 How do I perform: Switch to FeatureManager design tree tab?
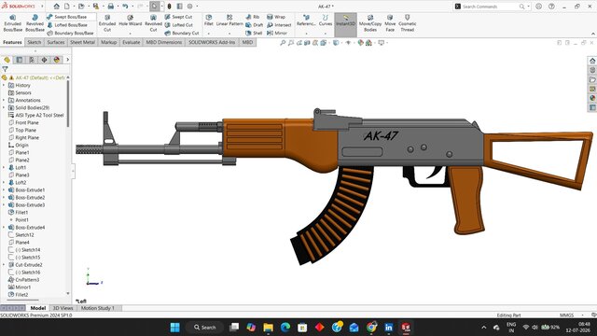7,60
